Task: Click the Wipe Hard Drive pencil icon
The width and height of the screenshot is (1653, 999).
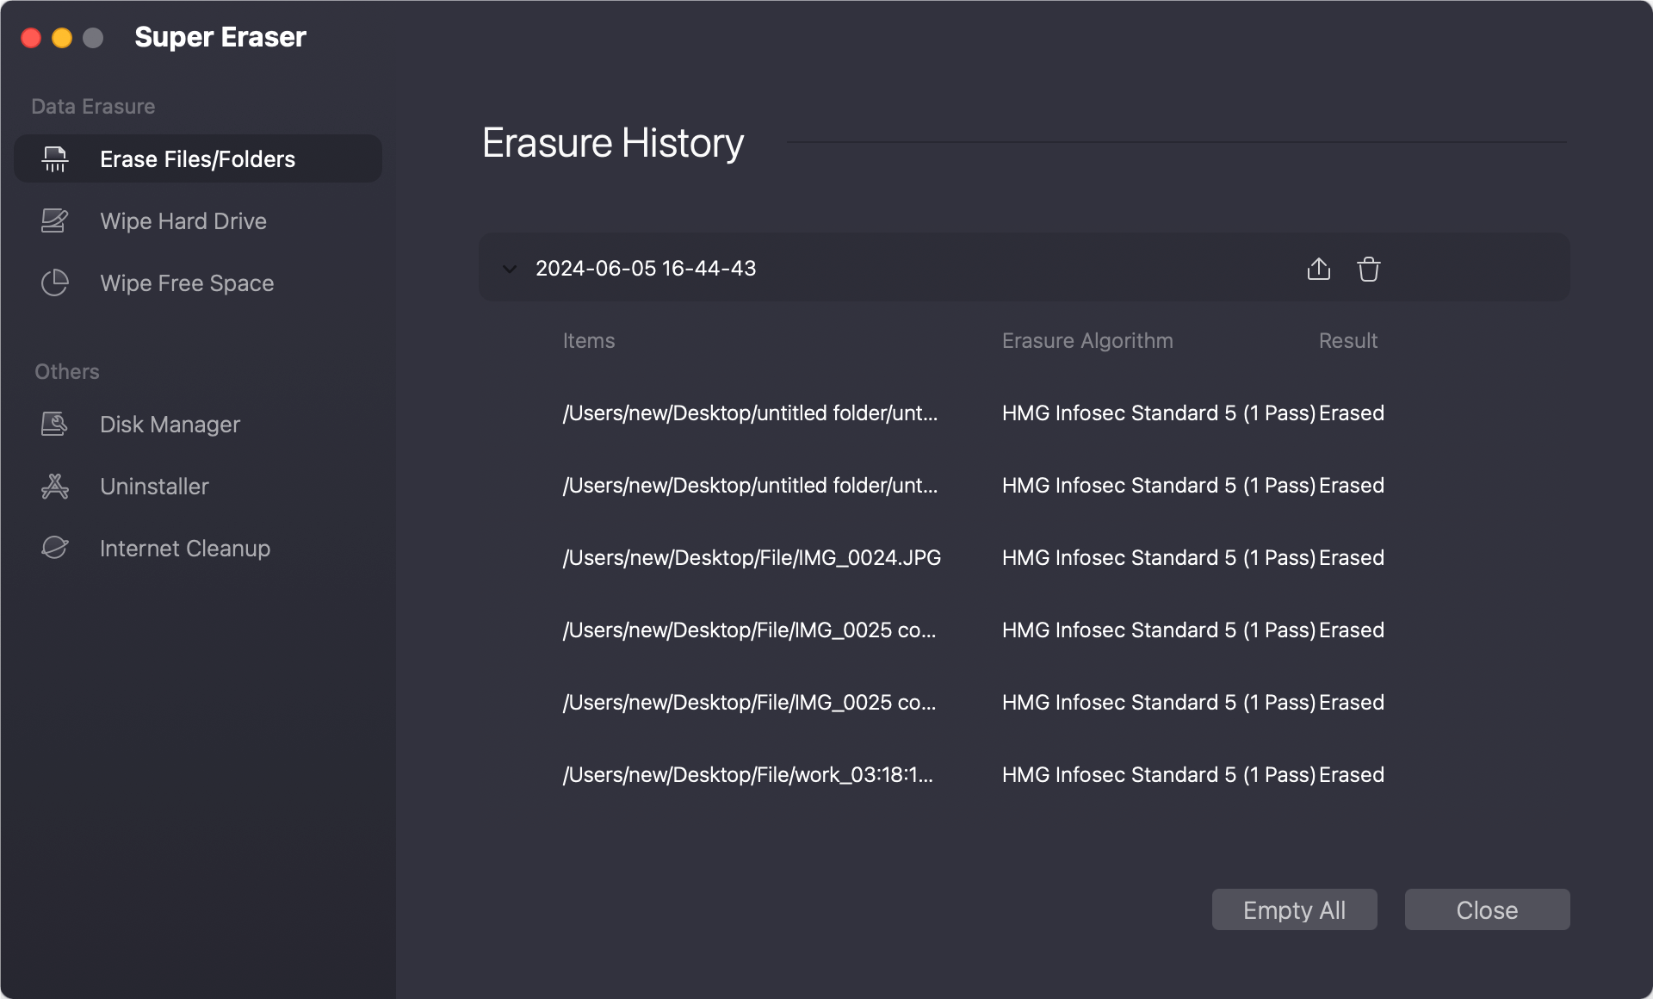Action: click(53, 220)
